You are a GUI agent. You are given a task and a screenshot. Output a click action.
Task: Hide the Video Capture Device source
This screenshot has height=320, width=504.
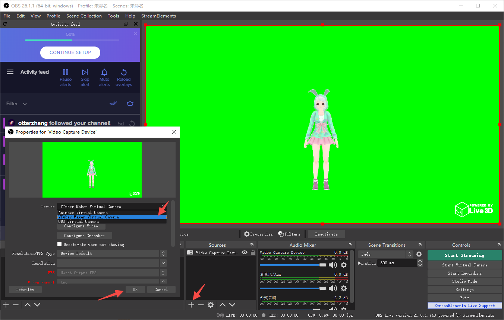click(x=245, y=252)
